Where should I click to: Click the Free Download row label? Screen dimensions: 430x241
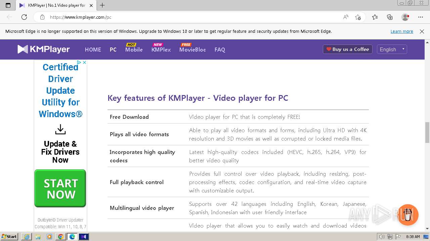click(129, 117)
